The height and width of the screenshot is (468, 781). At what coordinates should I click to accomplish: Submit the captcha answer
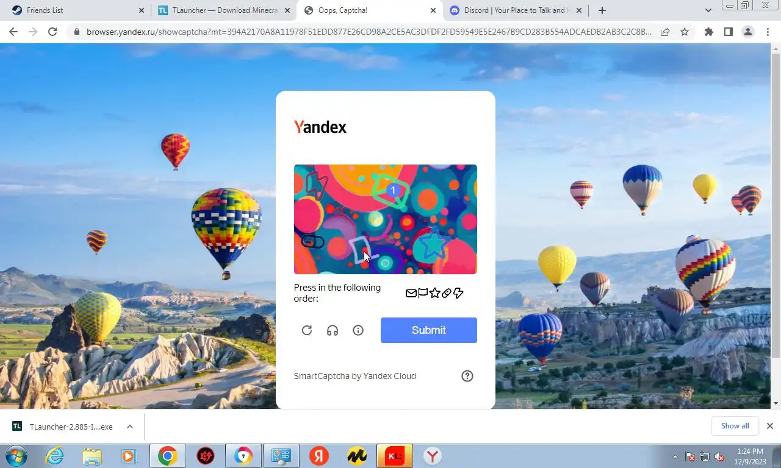pyautogui.click(x=429, y=330)
